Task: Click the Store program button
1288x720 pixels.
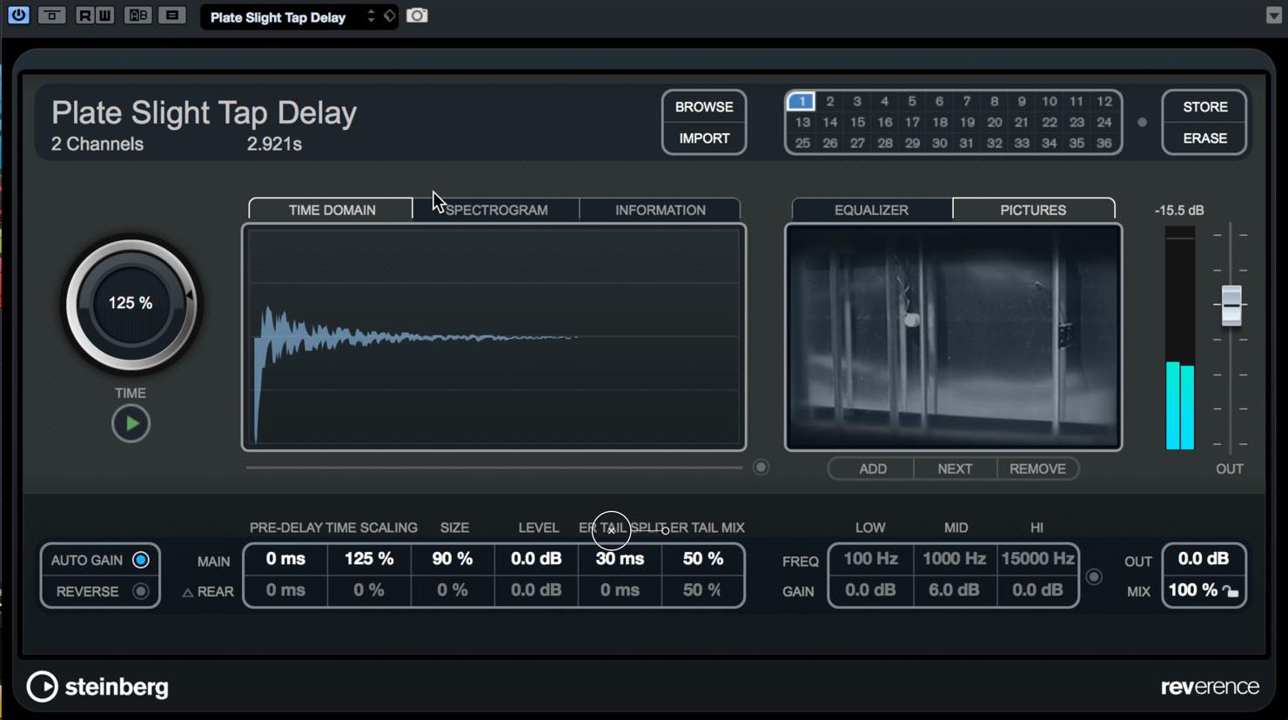Action: pyautogui.click(x=1205, y=107)
